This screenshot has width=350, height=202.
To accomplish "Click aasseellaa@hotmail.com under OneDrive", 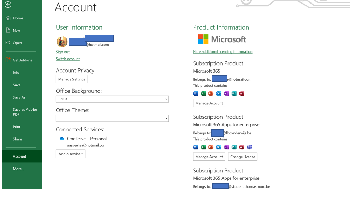I will pos(87,145).
